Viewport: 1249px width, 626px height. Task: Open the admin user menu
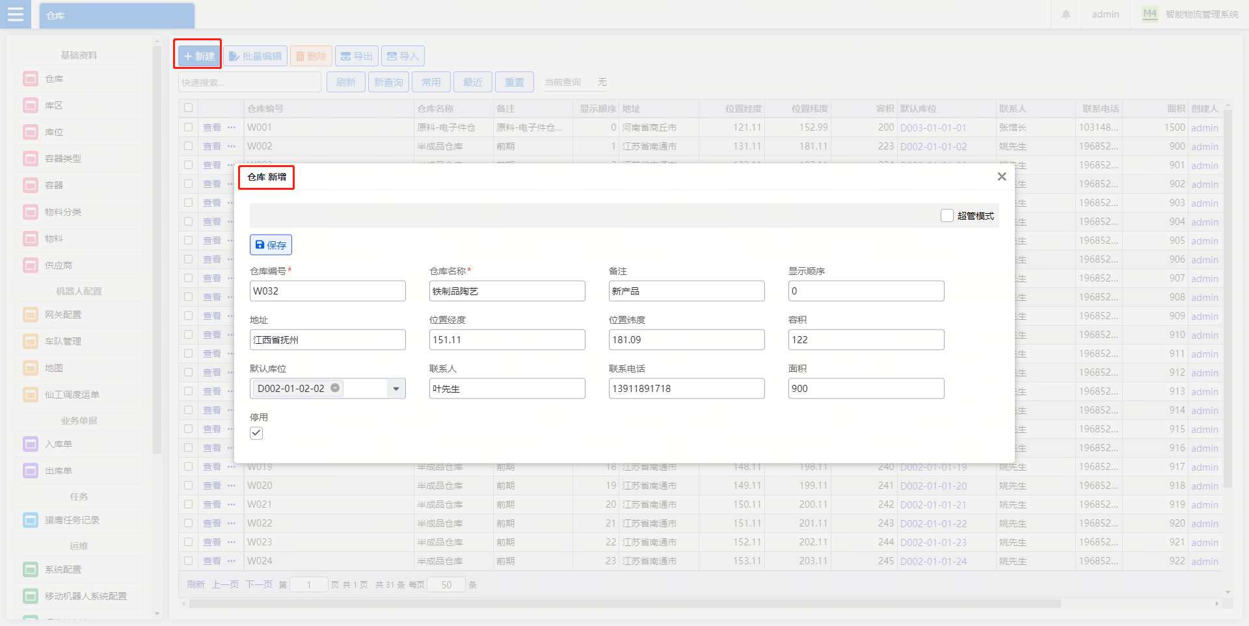1105,14
